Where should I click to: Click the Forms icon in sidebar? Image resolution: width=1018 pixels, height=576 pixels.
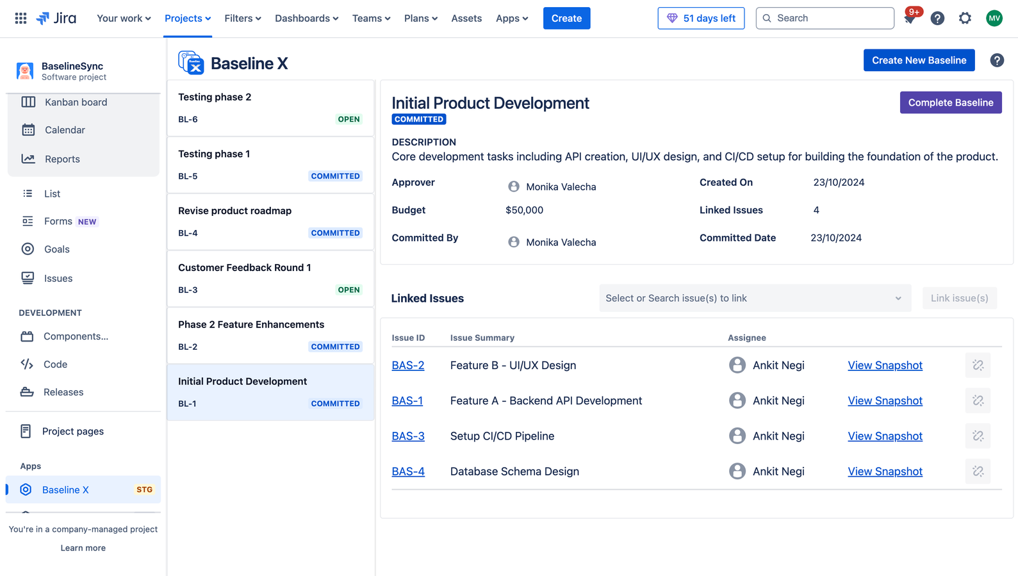pyautogui.click(x=28, y=221)
